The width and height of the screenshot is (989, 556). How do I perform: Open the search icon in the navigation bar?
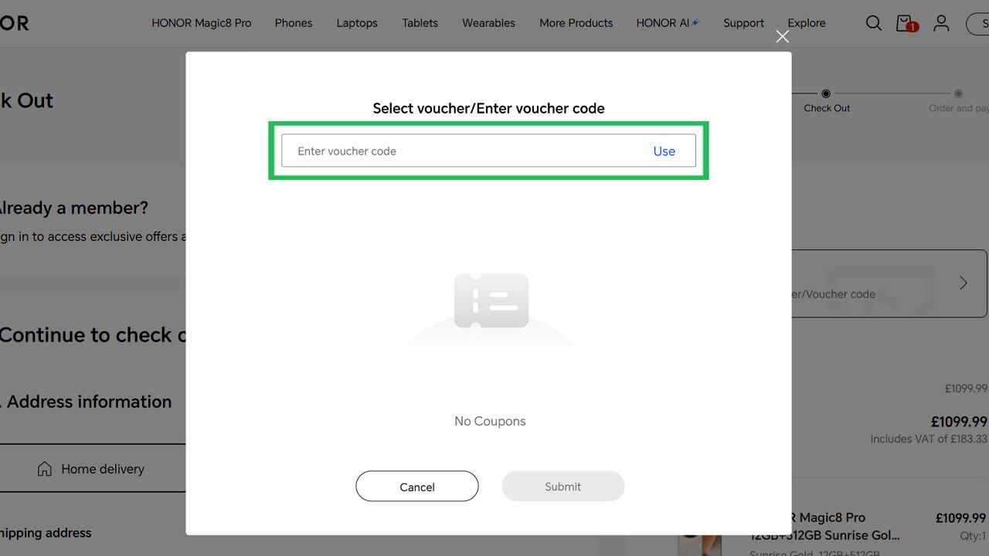[873, 23]
